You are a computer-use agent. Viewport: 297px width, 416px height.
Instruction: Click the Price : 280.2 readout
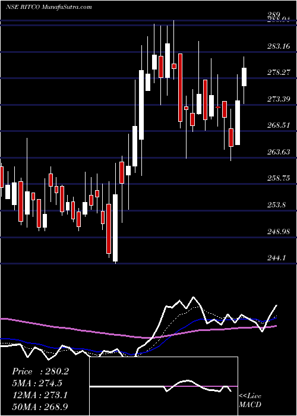click(x=40, y=371)
